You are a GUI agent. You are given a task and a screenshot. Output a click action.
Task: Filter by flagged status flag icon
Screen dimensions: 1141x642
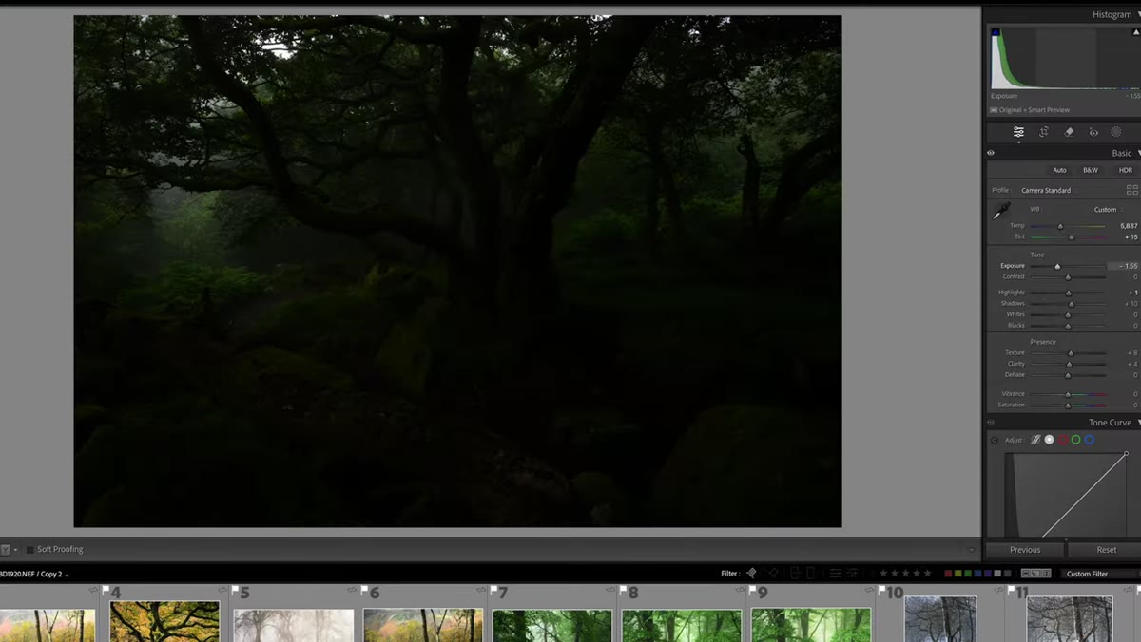pos(752,574)
